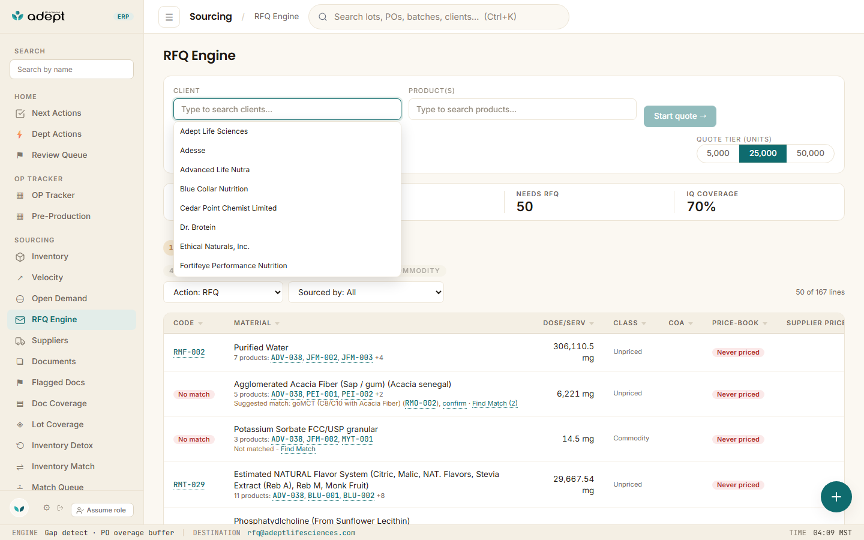
Task: Open settings via the gear icon
Action: tap(47, 508)
